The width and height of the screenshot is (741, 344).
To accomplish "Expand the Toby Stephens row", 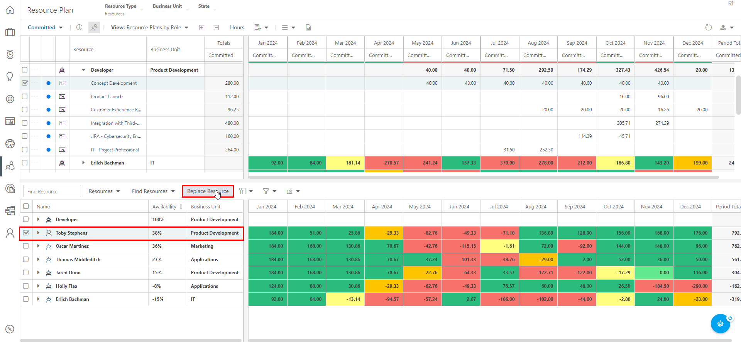I will [x=38, y=233].
